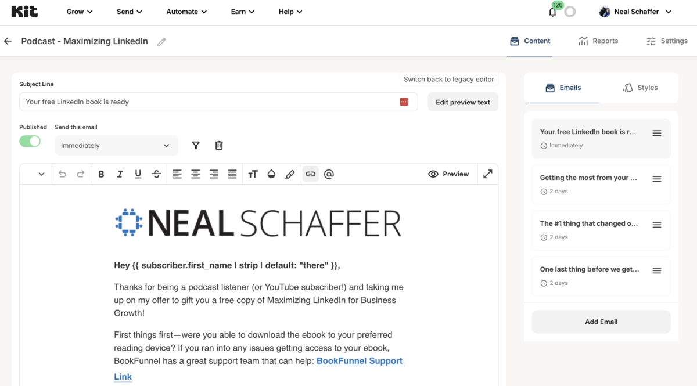Click handle icon on 'Getting the most' email

(x=657, y=179)
